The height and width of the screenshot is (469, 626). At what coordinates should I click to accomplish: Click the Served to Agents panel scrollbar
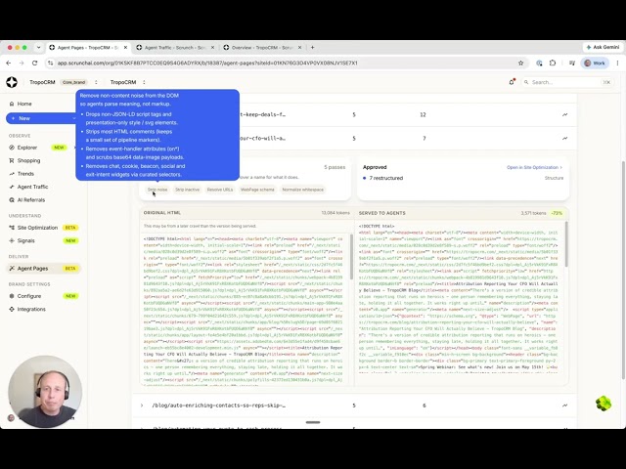click(566, 244)
